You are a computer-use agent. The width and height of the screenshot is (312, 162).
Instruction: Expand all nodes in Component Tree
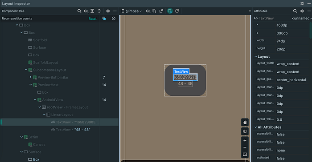pyautogui.click(x=92, y=11)
